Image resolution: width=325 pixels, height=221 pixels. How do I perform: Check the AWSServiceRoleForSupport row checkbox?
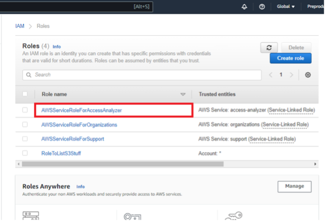25,139
